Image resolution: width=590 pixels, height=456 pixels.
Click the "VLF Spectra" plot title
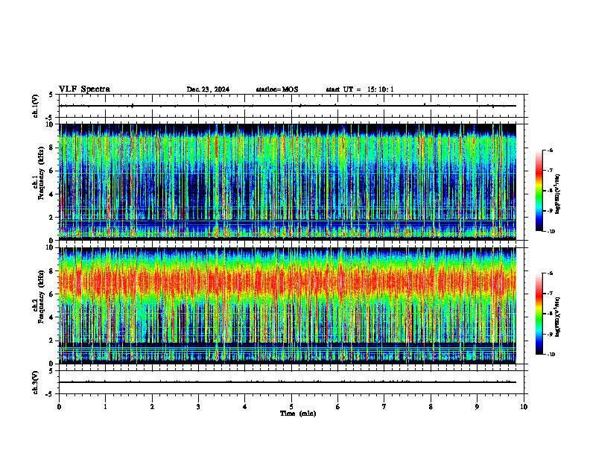[x=84, y=89]
